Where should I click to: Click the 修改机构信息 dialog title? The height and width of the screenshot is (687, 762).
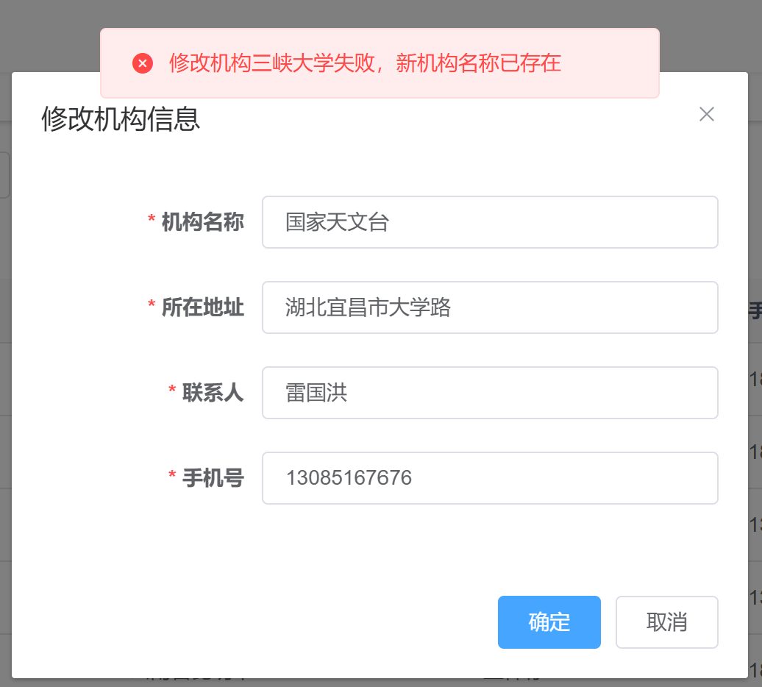pyautogui.click(x=121, y=119)
